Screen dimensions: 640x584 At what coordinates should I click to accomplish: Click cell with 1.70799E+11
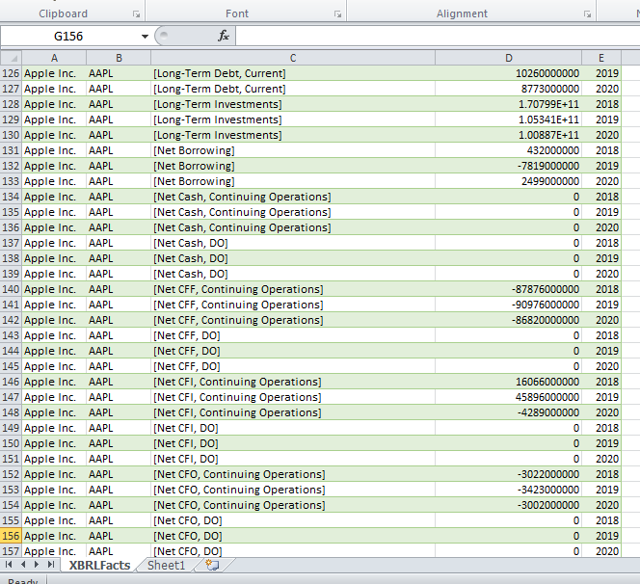click(509, 104)
